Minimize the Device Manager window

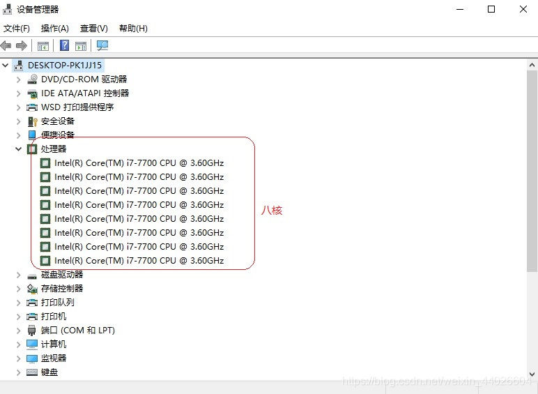click(x=460, y=9)
